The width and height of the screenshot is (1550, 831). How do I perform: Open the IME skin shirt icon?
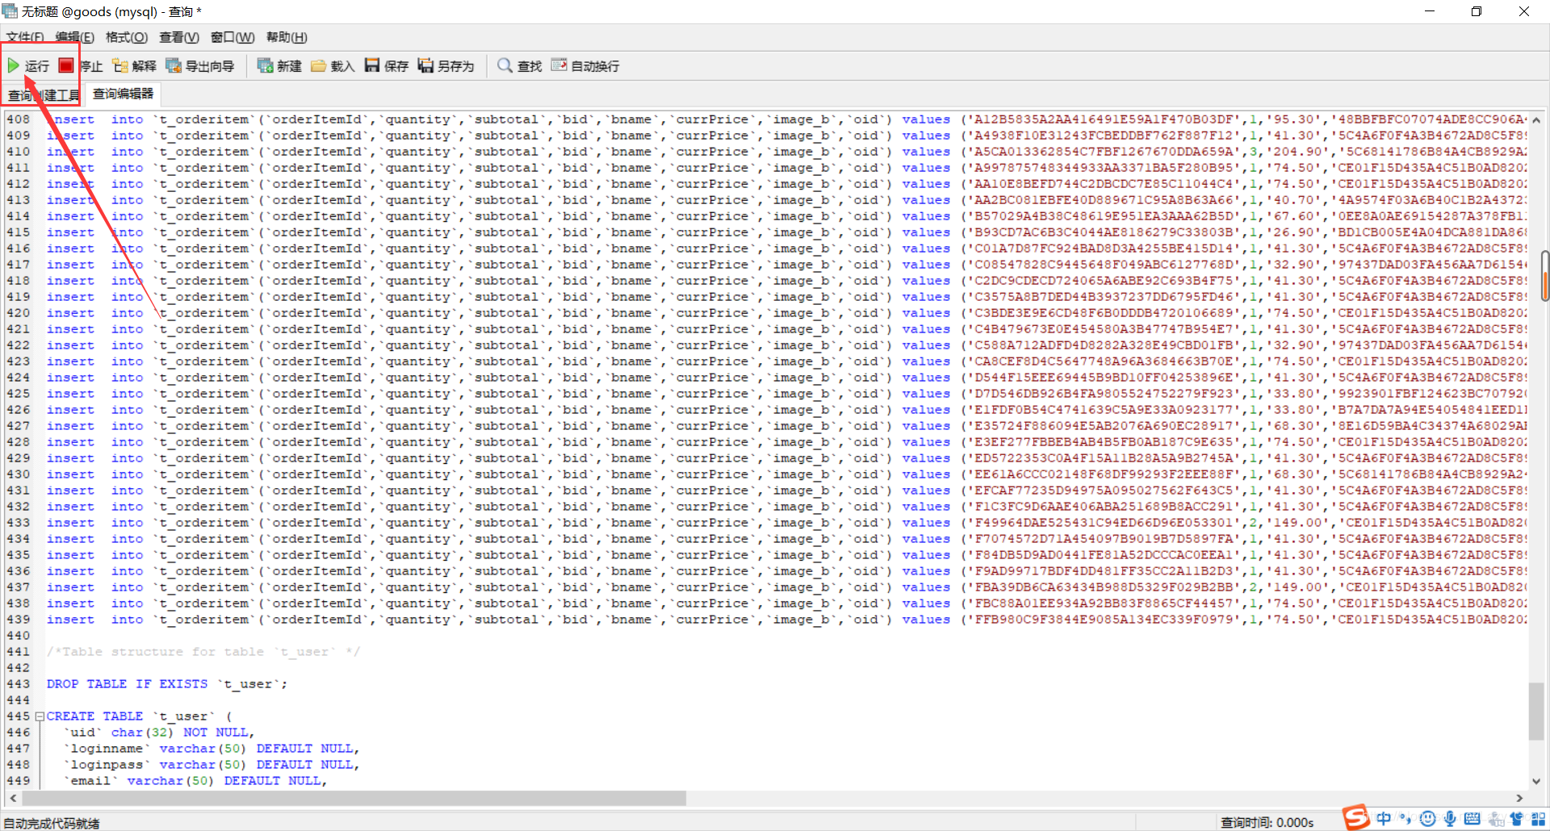point(1516,819)
